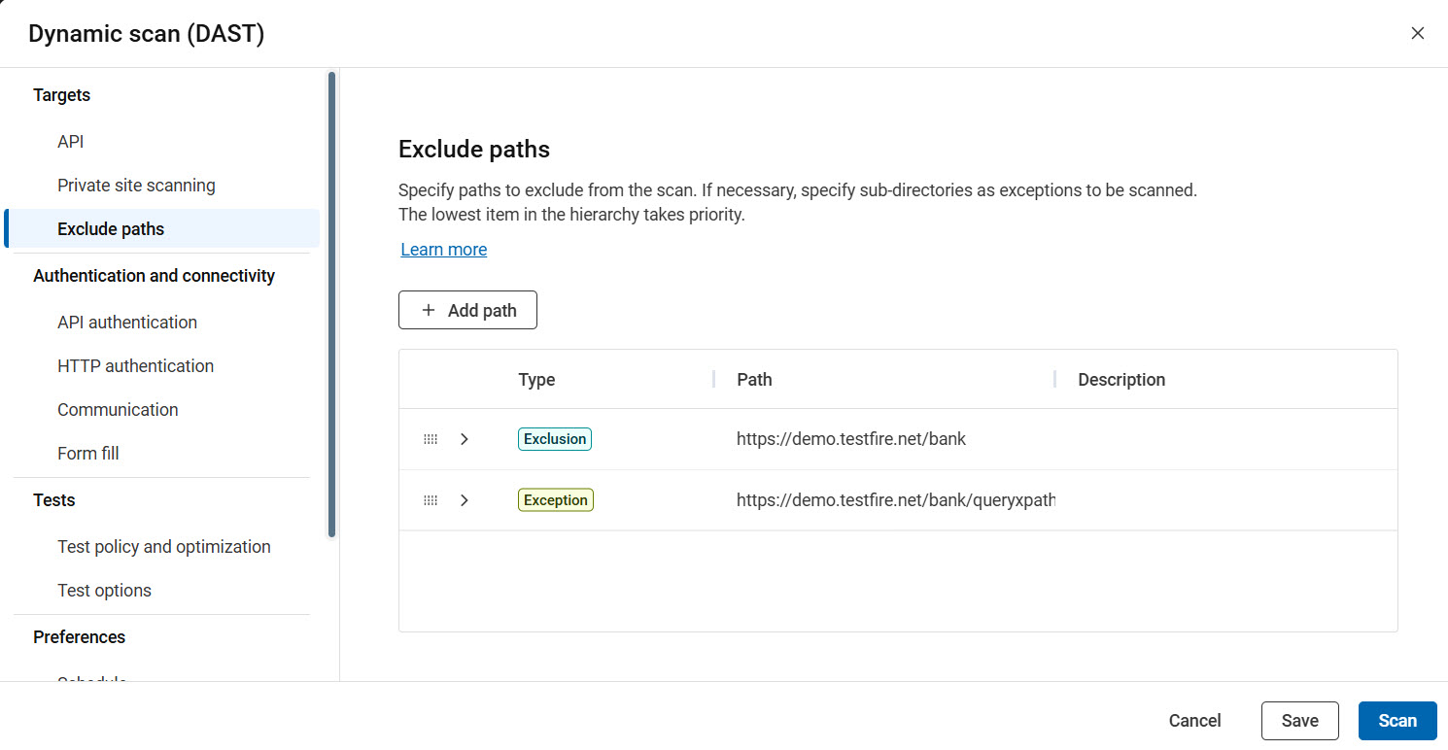Expand the Exclusion path row
Image resolution: width=1448 pixels, height=750 pixels.
coord(465,439)
